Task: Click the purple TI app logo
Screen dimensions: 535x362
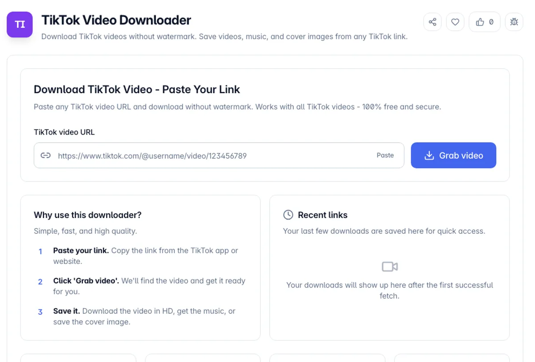Action: pos(20,25)
